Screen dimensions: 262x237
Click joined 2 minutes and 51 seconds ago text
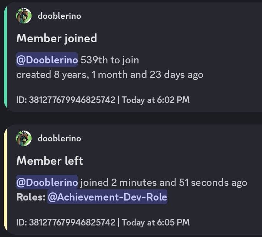pos(164,182)
